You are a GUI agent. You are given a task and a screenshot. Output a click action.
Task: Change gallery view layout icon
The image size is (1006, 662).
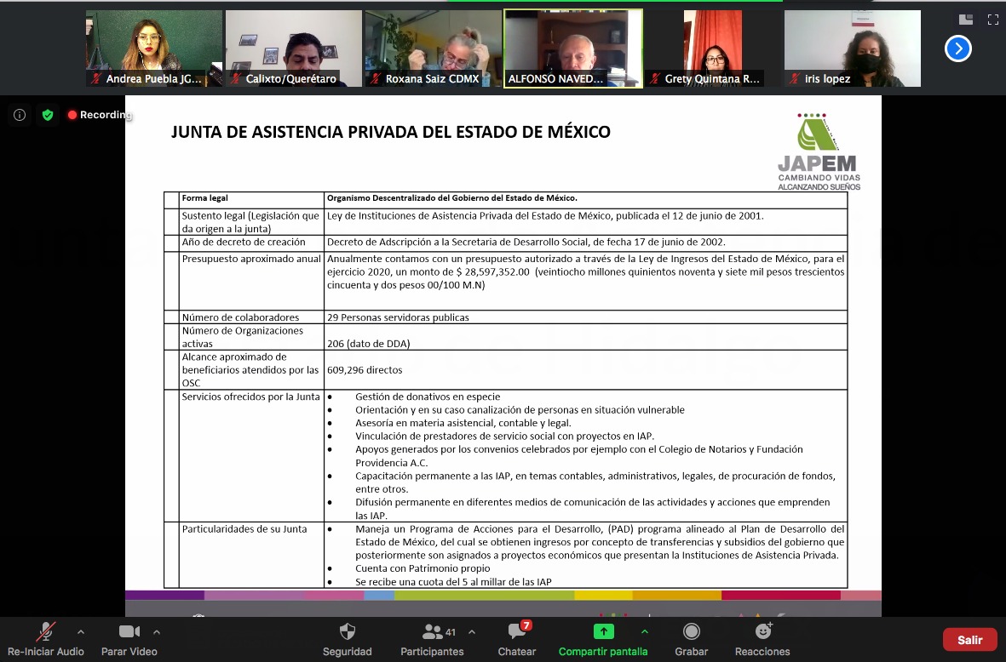[x=966, y=20]
